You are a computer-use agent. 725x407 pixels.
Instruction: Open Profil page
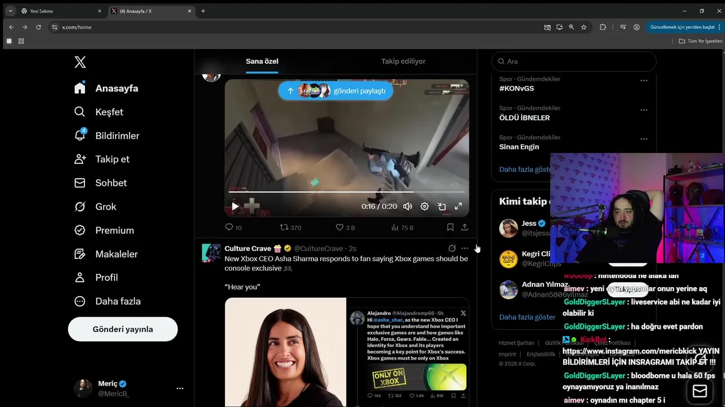click(96, 278)
